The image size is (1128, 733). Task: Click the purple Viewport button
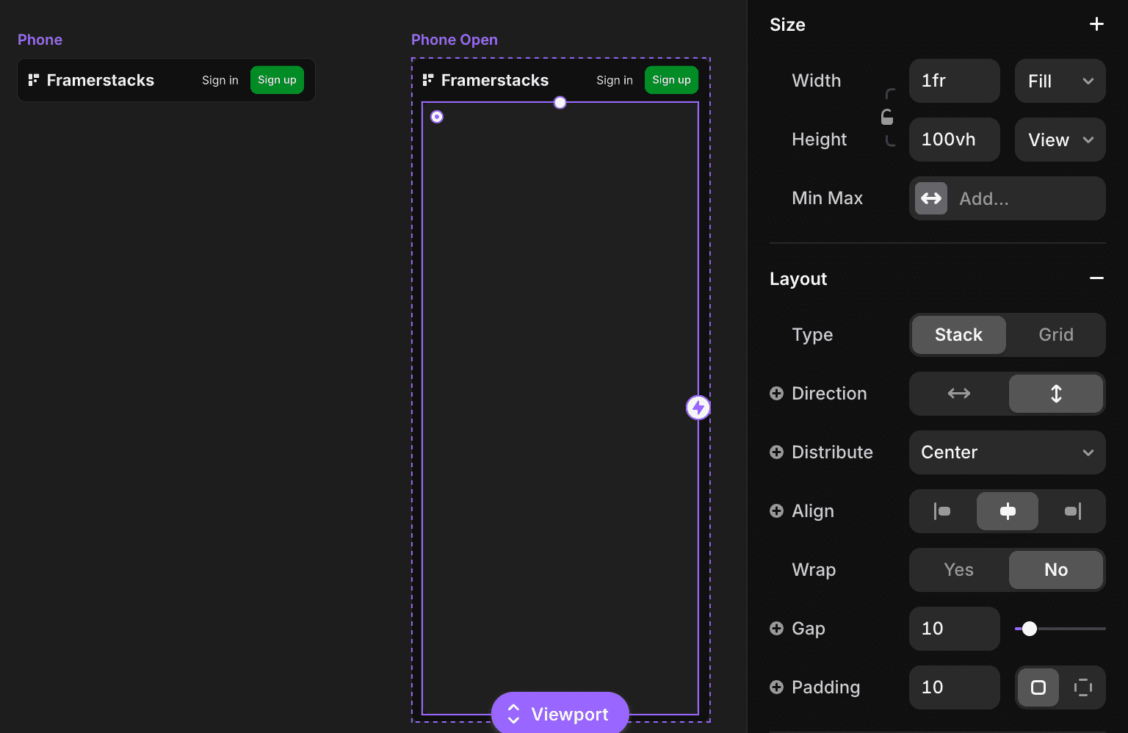(560, 713)
